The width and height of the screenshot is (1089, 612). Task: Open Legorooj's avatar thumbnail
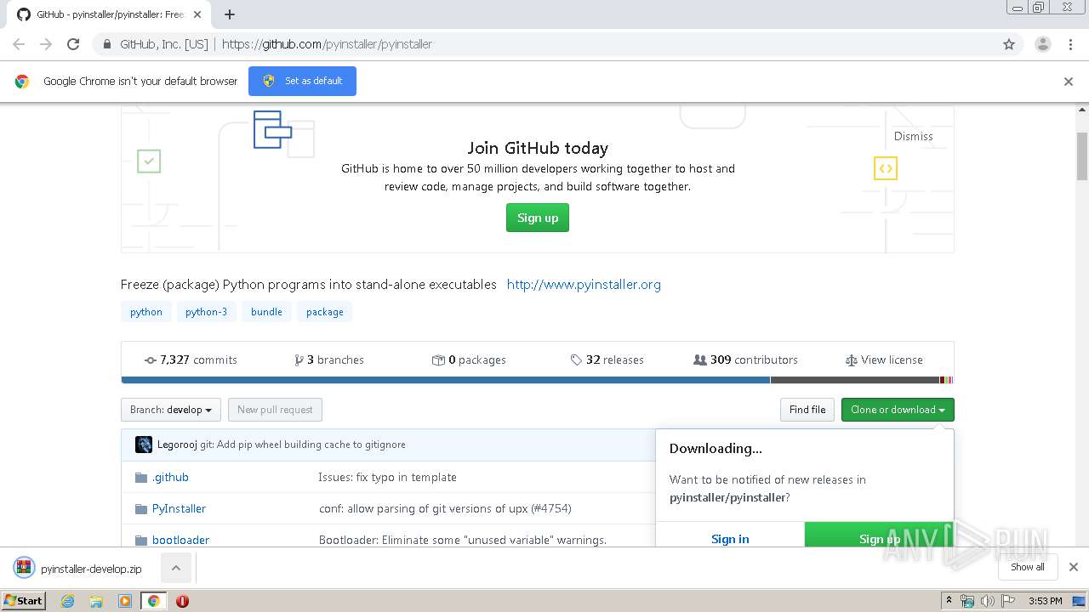coord(144,445)
